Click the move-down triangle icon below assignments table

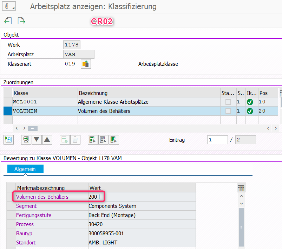pos(37,140)
